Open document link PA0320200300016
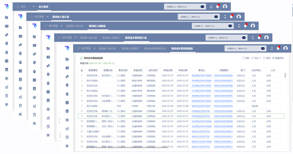This screenshot has width=293, height=154. pos(224,91)
